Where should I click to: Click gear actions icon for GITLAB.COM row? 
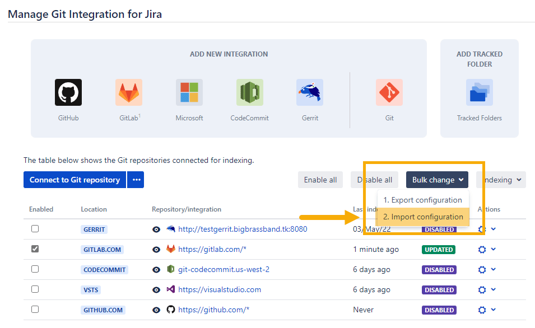tap(482, 250)
